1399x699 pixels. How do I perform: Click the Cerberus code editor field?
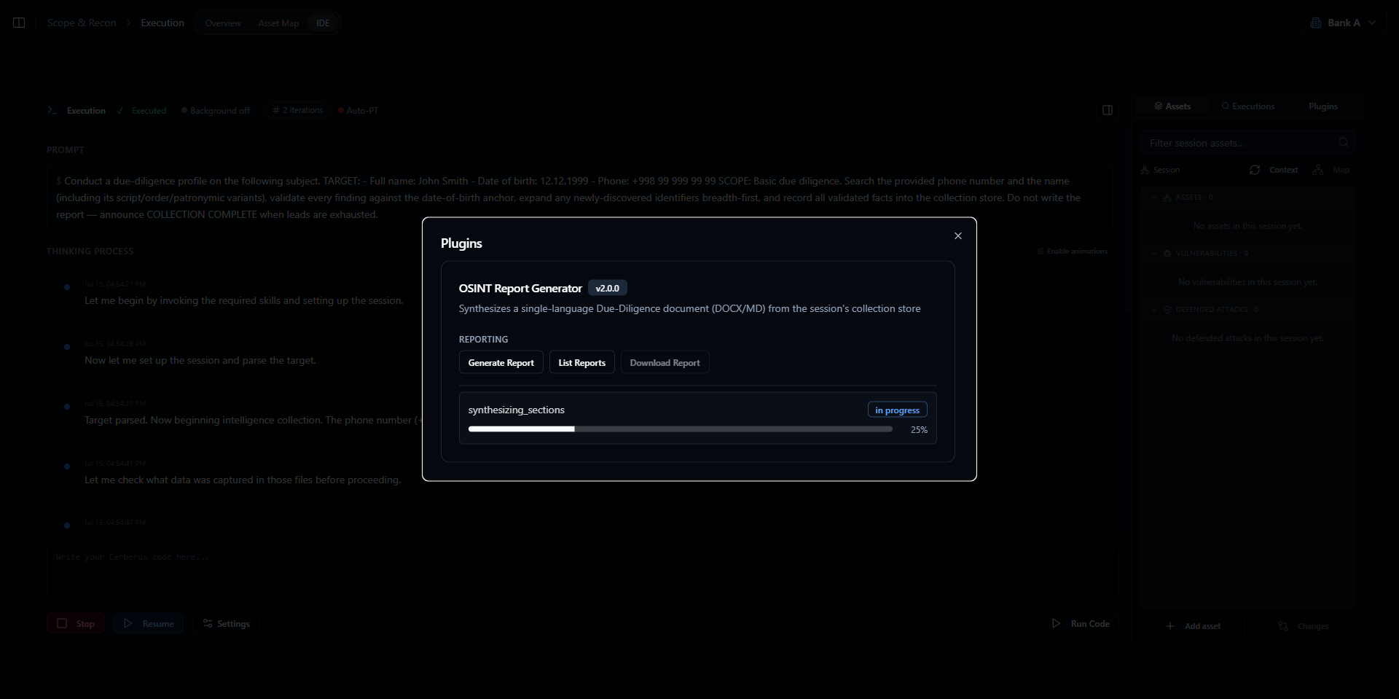coord(583,572)
